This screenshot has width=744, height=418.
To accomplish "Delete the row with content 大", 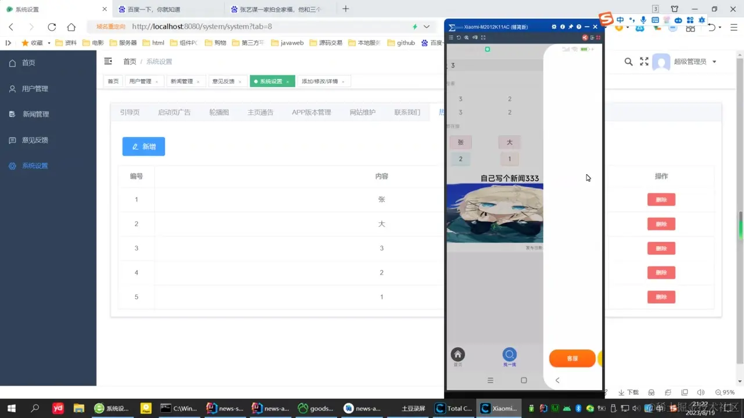I will pyautogui.click(x=661, y=224).
